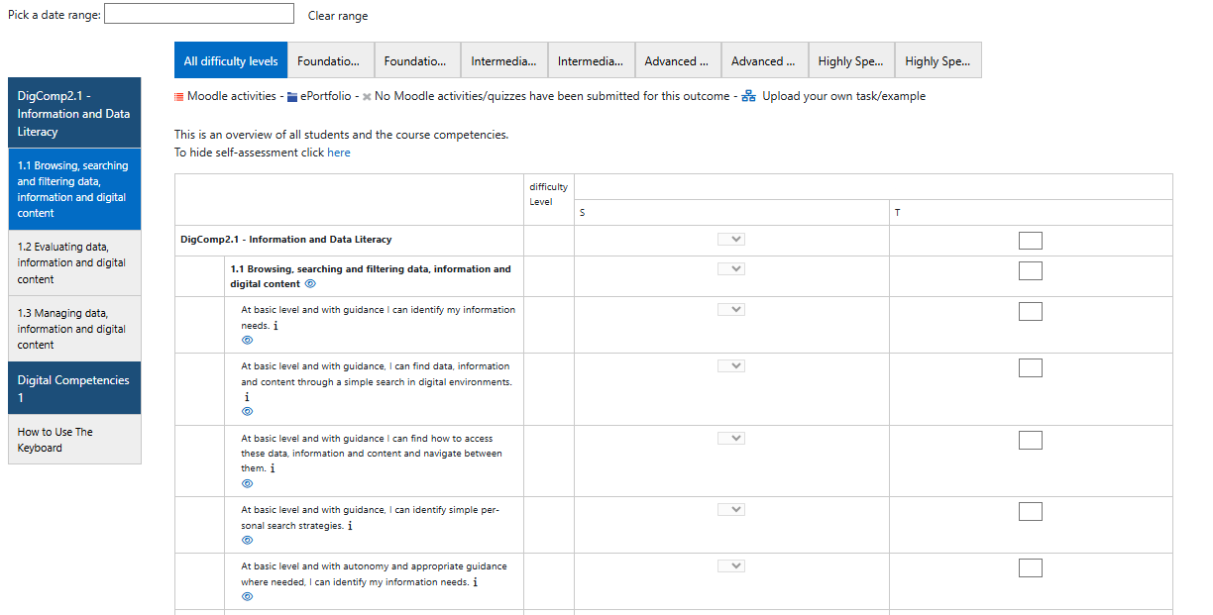Click eye icon beside 1.1 Browsing heading in table
Screen dimensions: 1213x615
pos(310,284)
